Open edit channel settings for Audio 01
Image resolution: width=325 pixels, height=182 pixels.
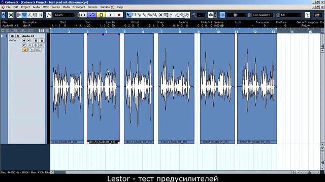24,45
